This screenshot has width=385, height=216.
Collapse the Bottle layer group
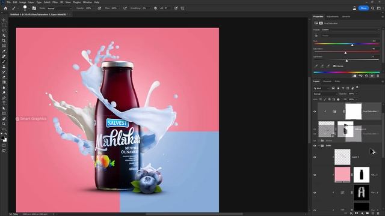tap(319, 146)
